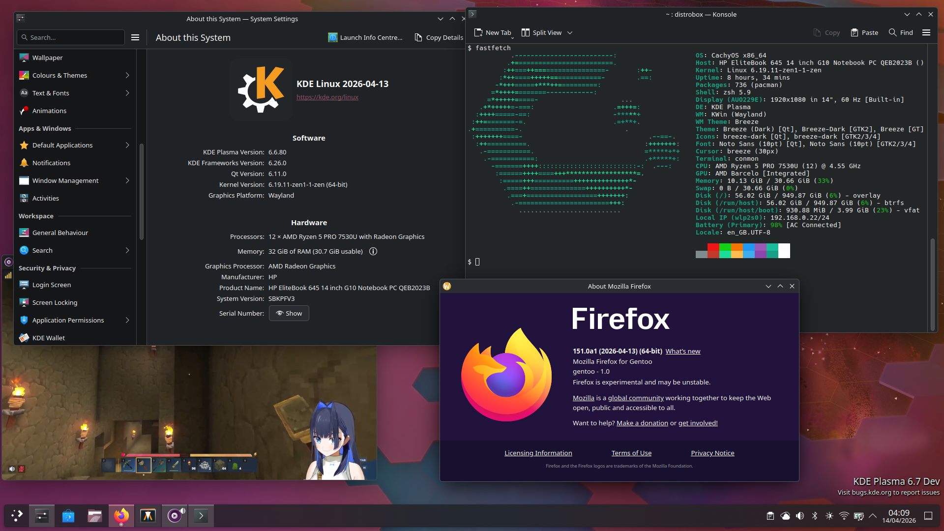Open the What's new link in Firefox
The image size is (944, 531).
click(682, 351)
